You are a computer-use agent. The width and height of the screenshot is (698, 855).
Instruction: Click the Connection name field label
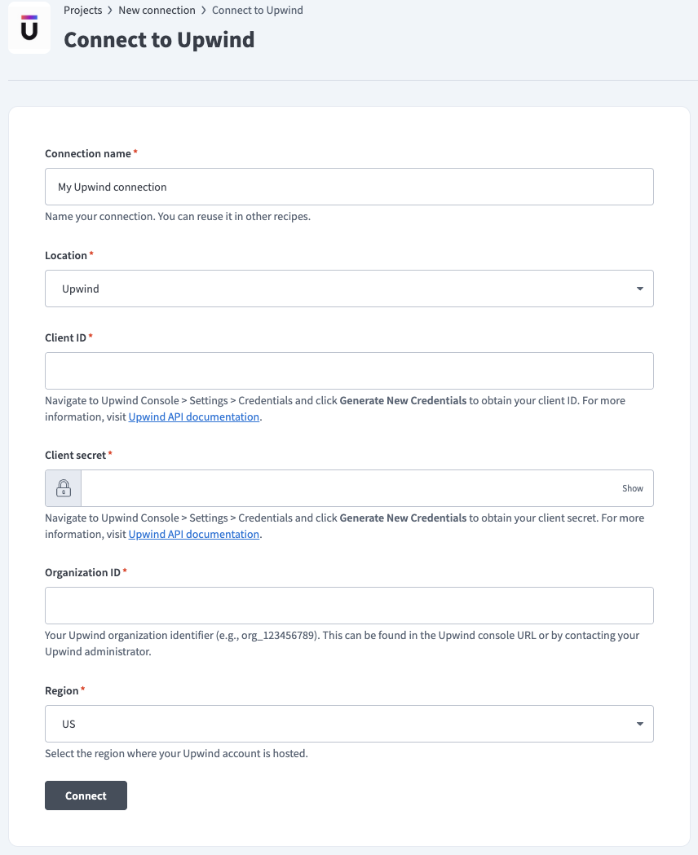click(88, 154)
